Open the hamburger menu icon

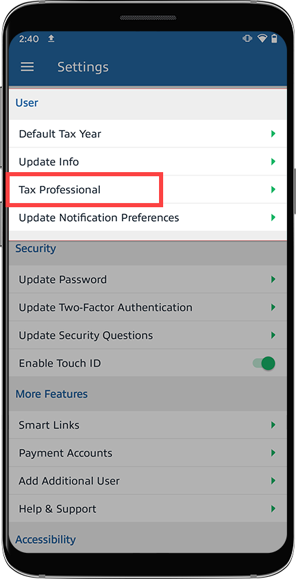click(28, 67)
